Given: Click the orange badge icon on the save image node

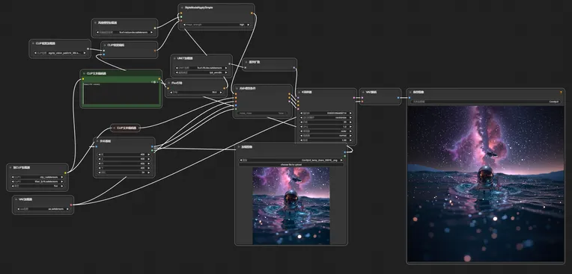Looking at the screenshot, I should (x=561, y=93).
